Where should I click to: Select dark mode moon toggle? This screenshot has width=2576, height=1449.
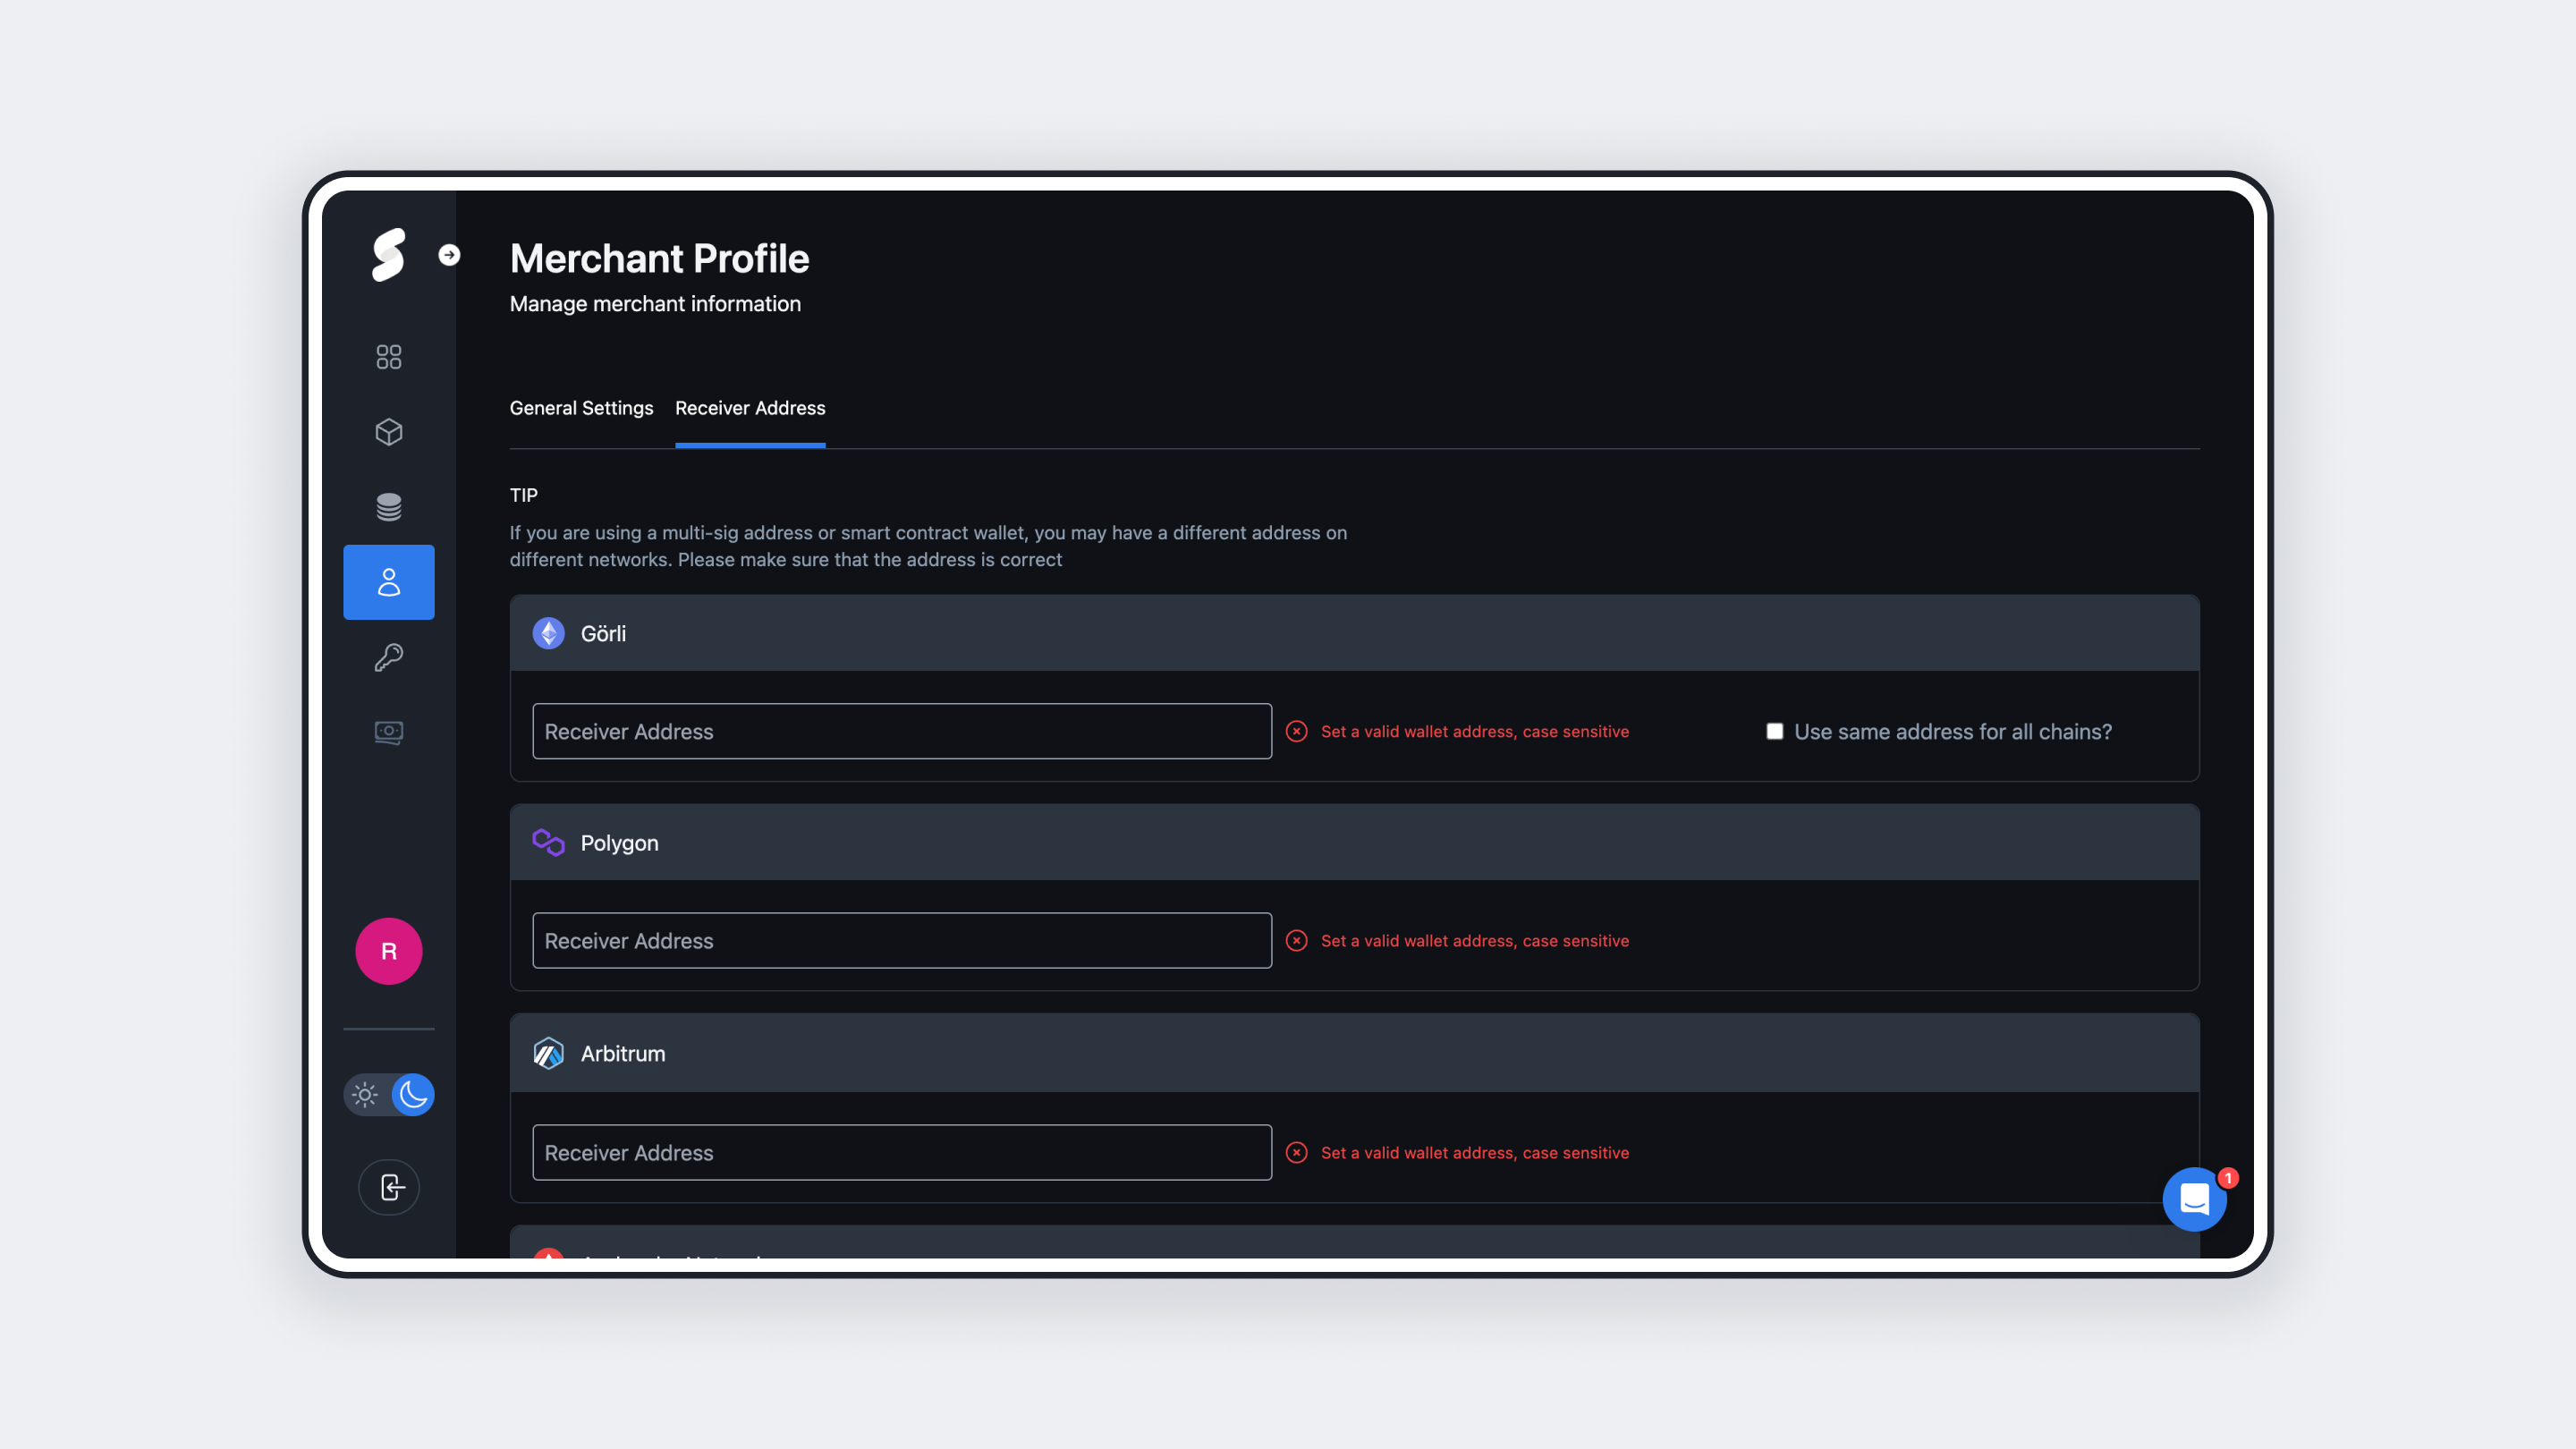coord(412,1094)
